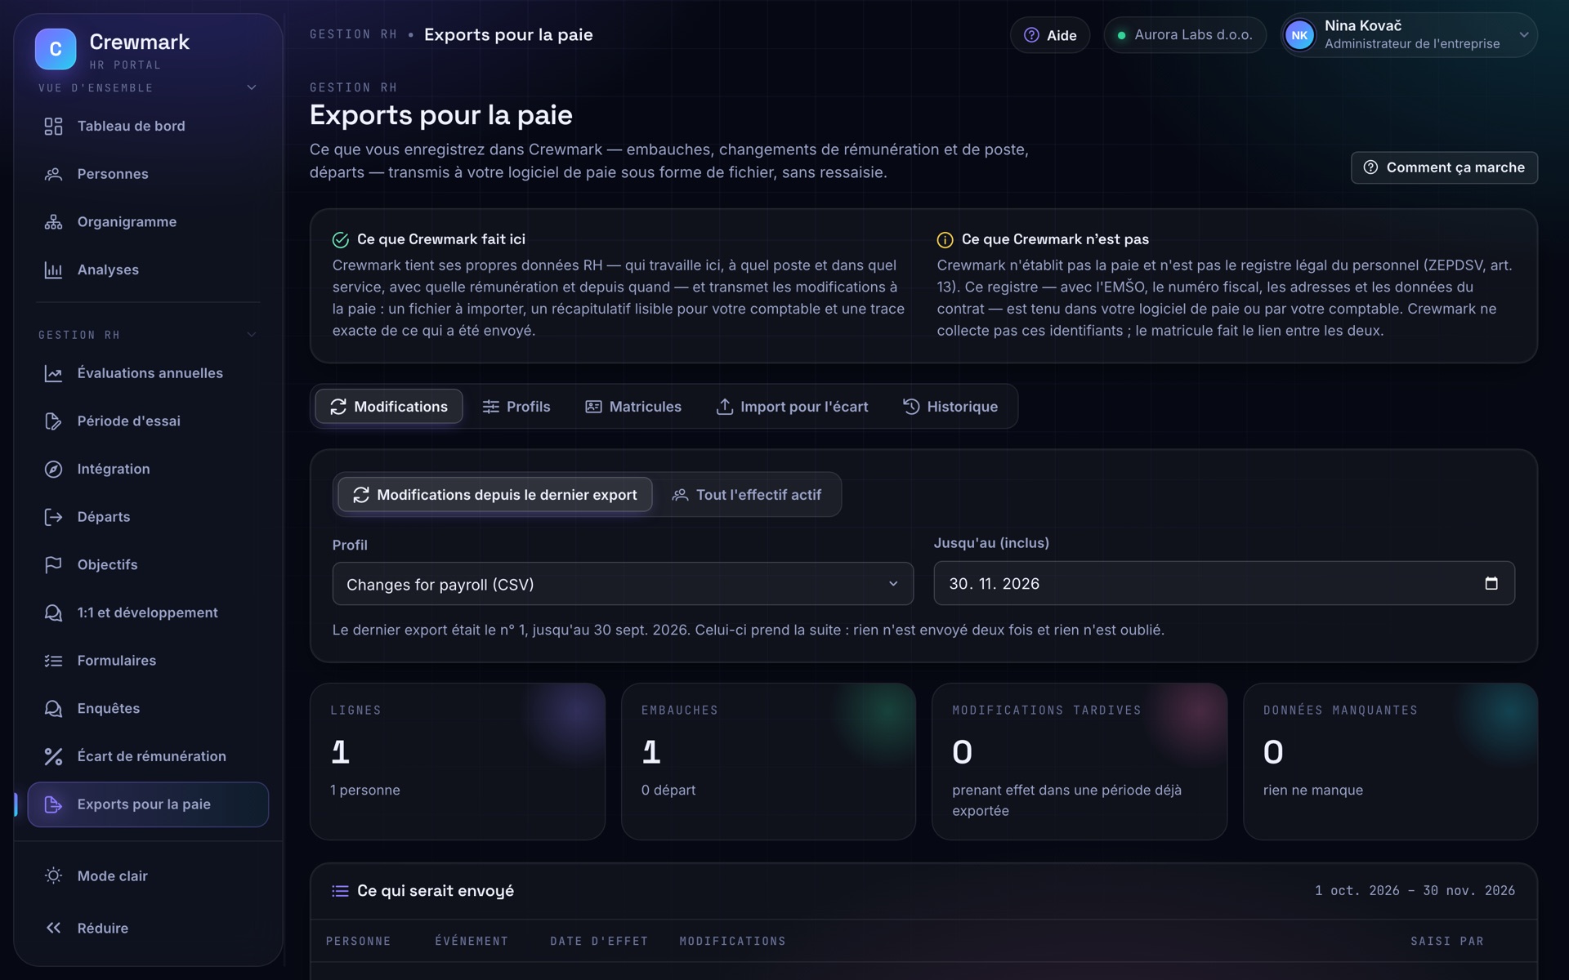Image resolution: width=1569 pixels, height=980 pixels.
Task: Open Évaluations annuelles chart icon
Action: 53,373
